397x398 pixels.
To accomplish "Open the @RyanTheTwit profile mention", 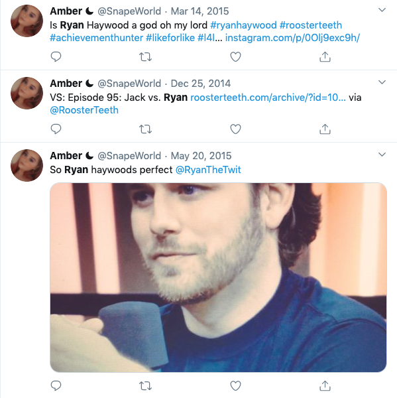I will tap(208, 170).
